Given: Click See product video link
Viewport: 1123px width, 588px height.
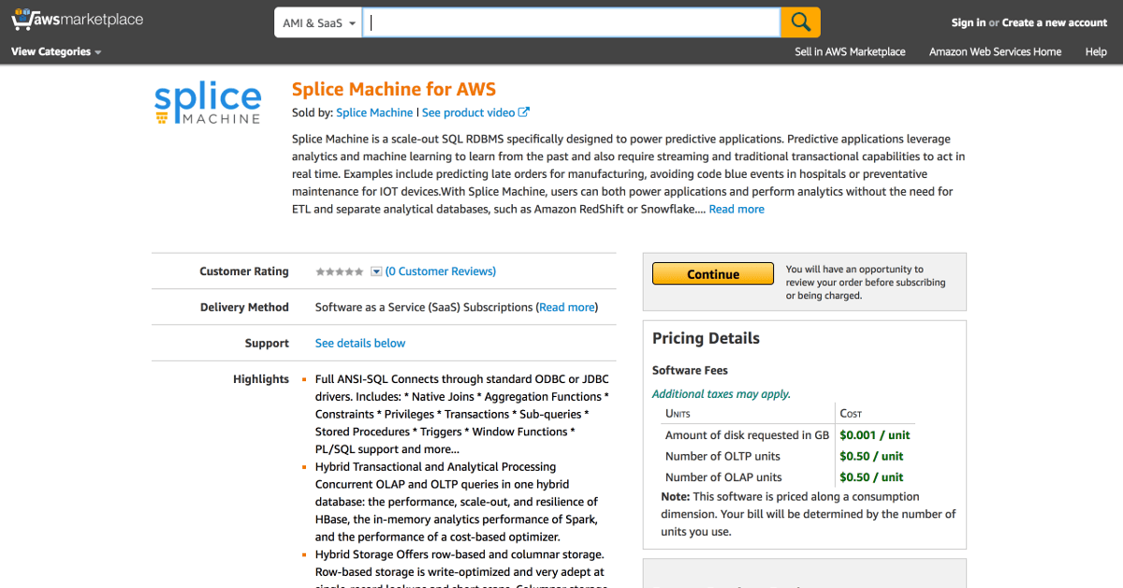Looking at the screenshot, I should coord(468,112).
